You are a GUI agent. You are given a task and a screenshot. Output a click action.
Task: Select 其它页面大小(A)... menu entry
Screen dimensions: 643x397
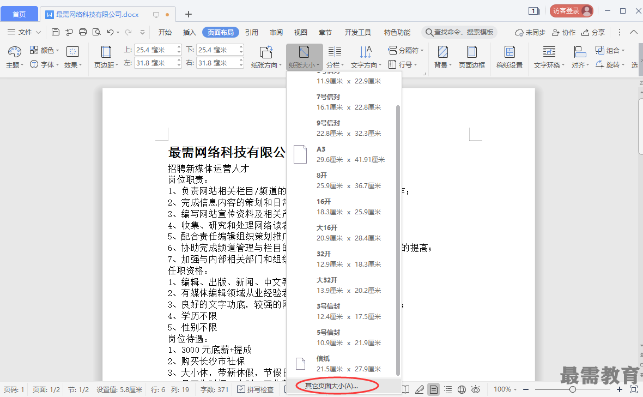point(344,386)
